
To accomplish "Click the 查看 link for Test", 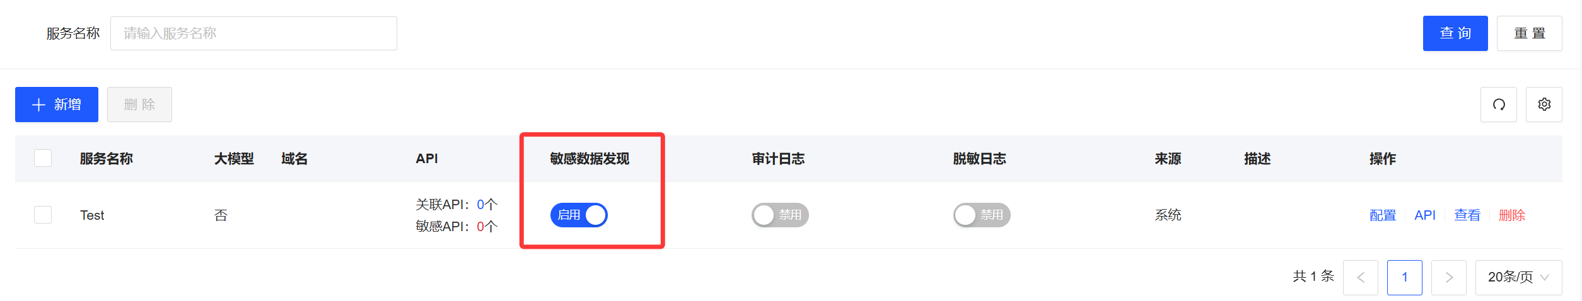I will (x=1467, y=215).
